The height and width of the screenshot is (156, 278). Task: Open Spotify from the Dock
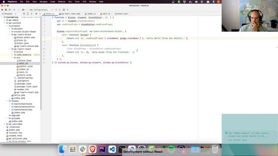pyautogui.click(x=171, y=149)
